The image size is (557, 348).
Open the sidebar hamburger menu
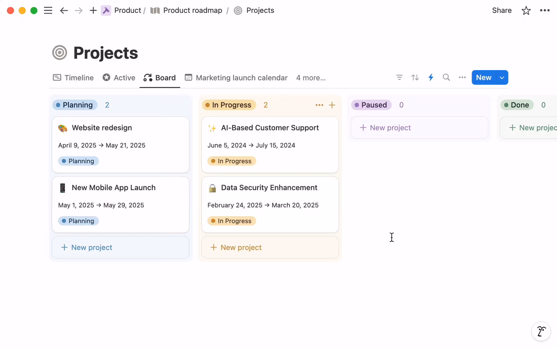point(48,10)
